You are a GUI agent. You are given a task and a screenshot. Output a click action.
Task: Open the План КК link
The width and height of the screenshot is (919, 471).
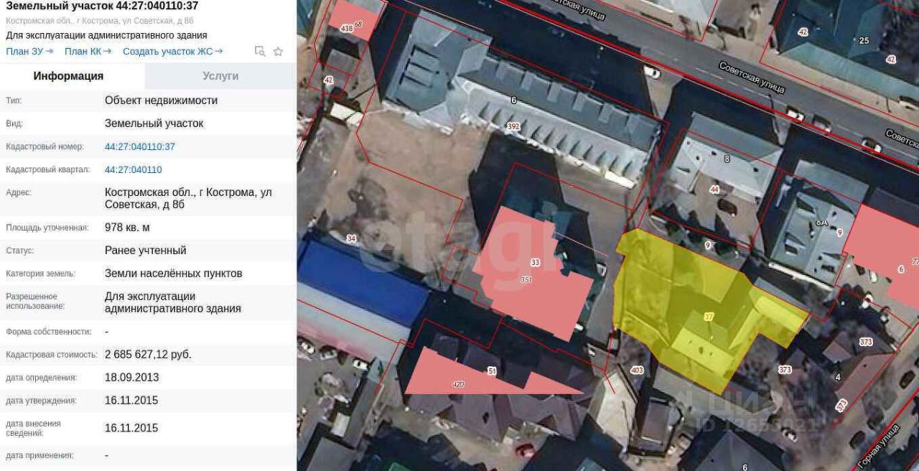(88, 51)
